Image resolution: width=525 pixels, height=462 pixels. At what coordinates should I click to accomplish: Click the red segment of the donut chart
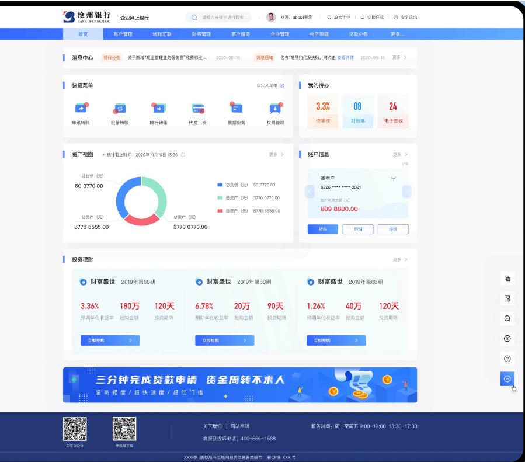(x=142, y=220)
